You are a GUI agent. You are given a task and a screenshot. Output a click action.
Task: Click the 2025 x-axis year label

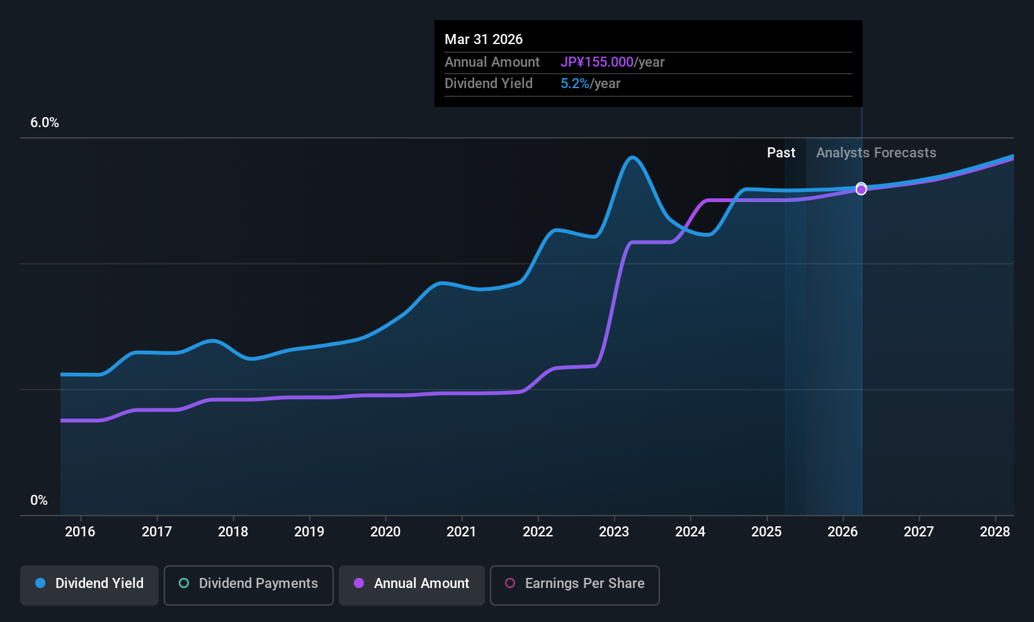(766, 532)
